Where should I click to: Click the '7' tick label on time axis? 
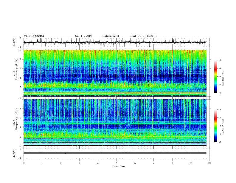pyautogui.click(x=154, y=163)
